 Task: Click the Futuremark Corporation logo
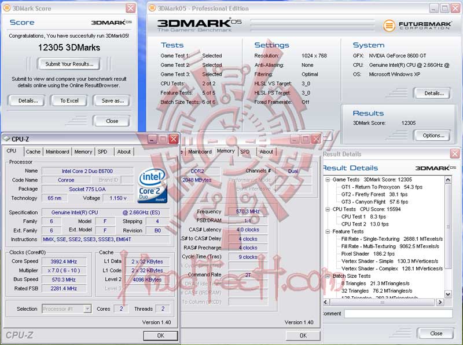click(x=417, y=26)
